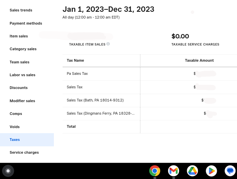The width and height of the screenshot is (237, 179).
Task: Go to Payment methods report
Action: (26, 23)
